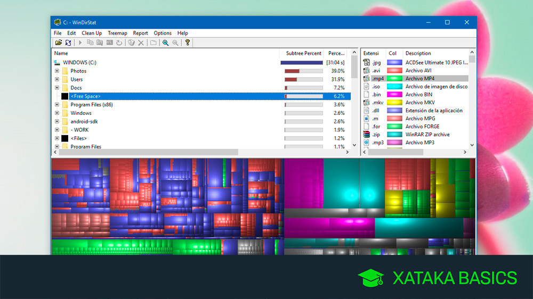Open the Options menu

pyautogui.click(x=163, y=33)
